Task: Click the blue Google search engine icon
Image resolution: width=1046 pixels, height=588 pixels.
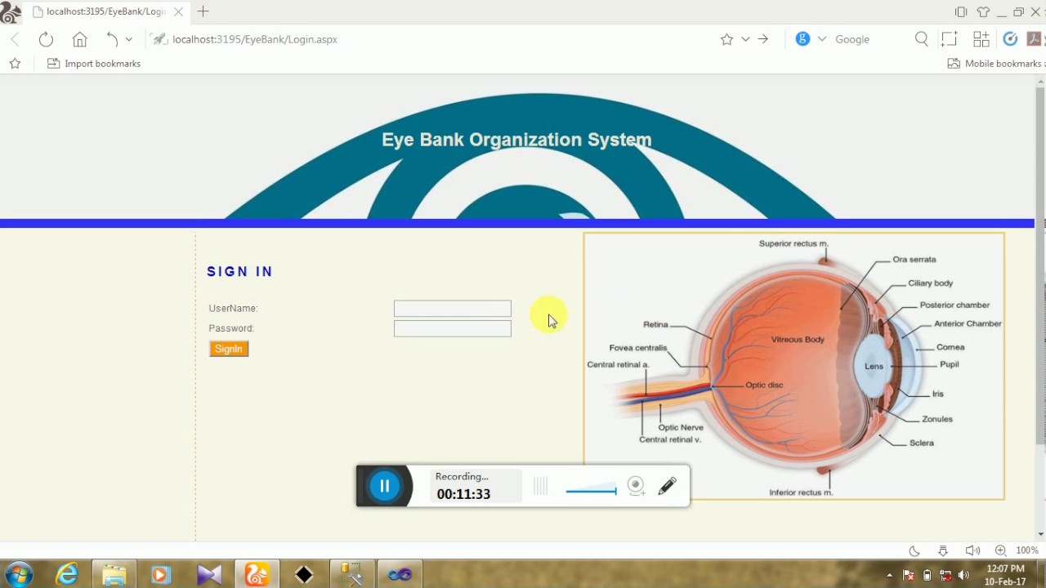Action: (x=802, y=39)
